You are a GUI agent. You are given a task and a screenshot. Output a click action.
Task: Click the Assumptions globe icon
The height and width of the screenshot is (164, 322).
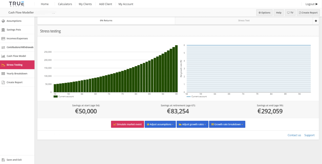click(x=3, y=21)
